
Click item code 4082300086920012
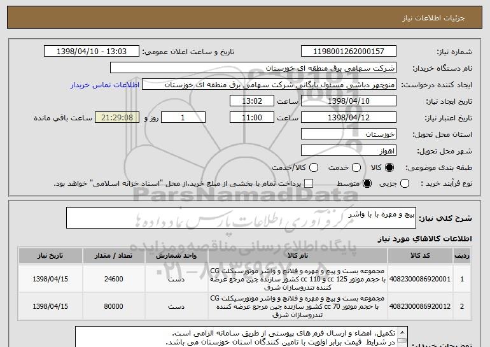(420, 306)
